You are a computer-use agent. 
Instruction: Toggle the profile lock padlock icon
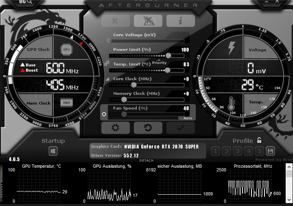point(259,140)
